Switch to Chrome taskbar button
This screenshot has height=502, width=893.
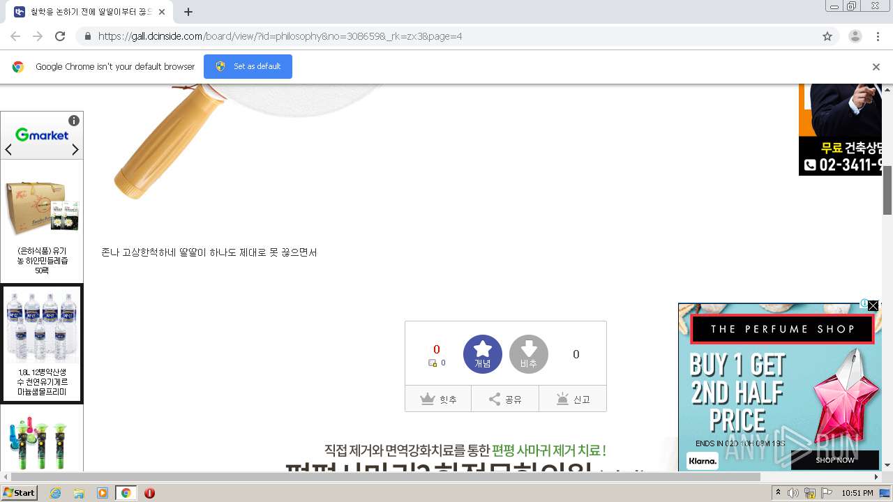126,493
